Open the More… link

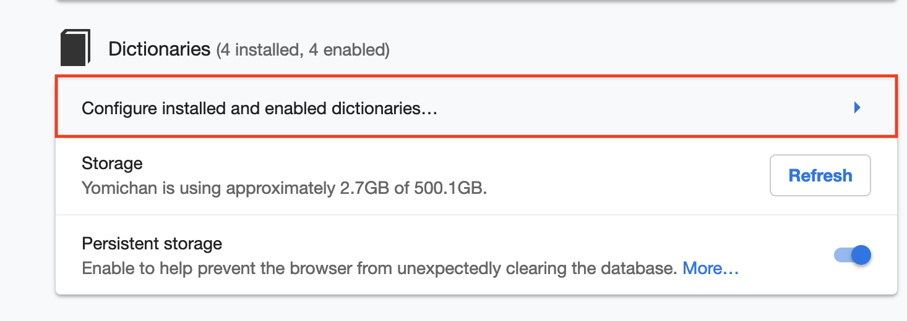(x=710, y=269)
